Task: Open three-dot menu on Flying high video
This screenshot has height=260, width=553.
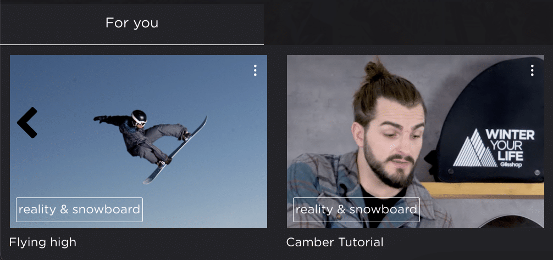Action: tap(255, 70)
